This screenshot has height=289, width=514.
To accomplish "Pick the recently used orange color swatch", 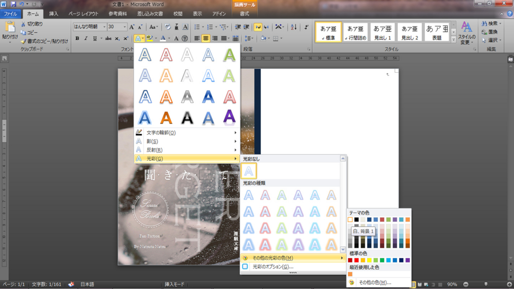I will (350, 274).
